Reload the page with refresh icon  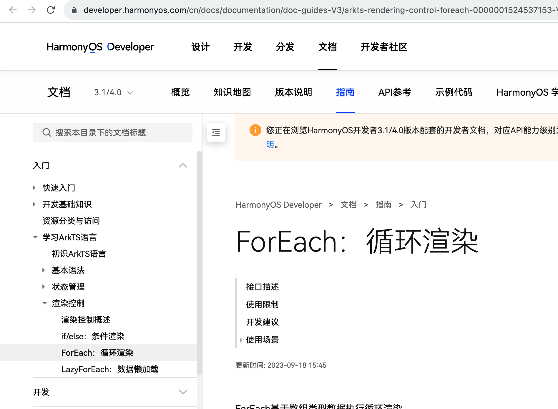coord(51,10)
